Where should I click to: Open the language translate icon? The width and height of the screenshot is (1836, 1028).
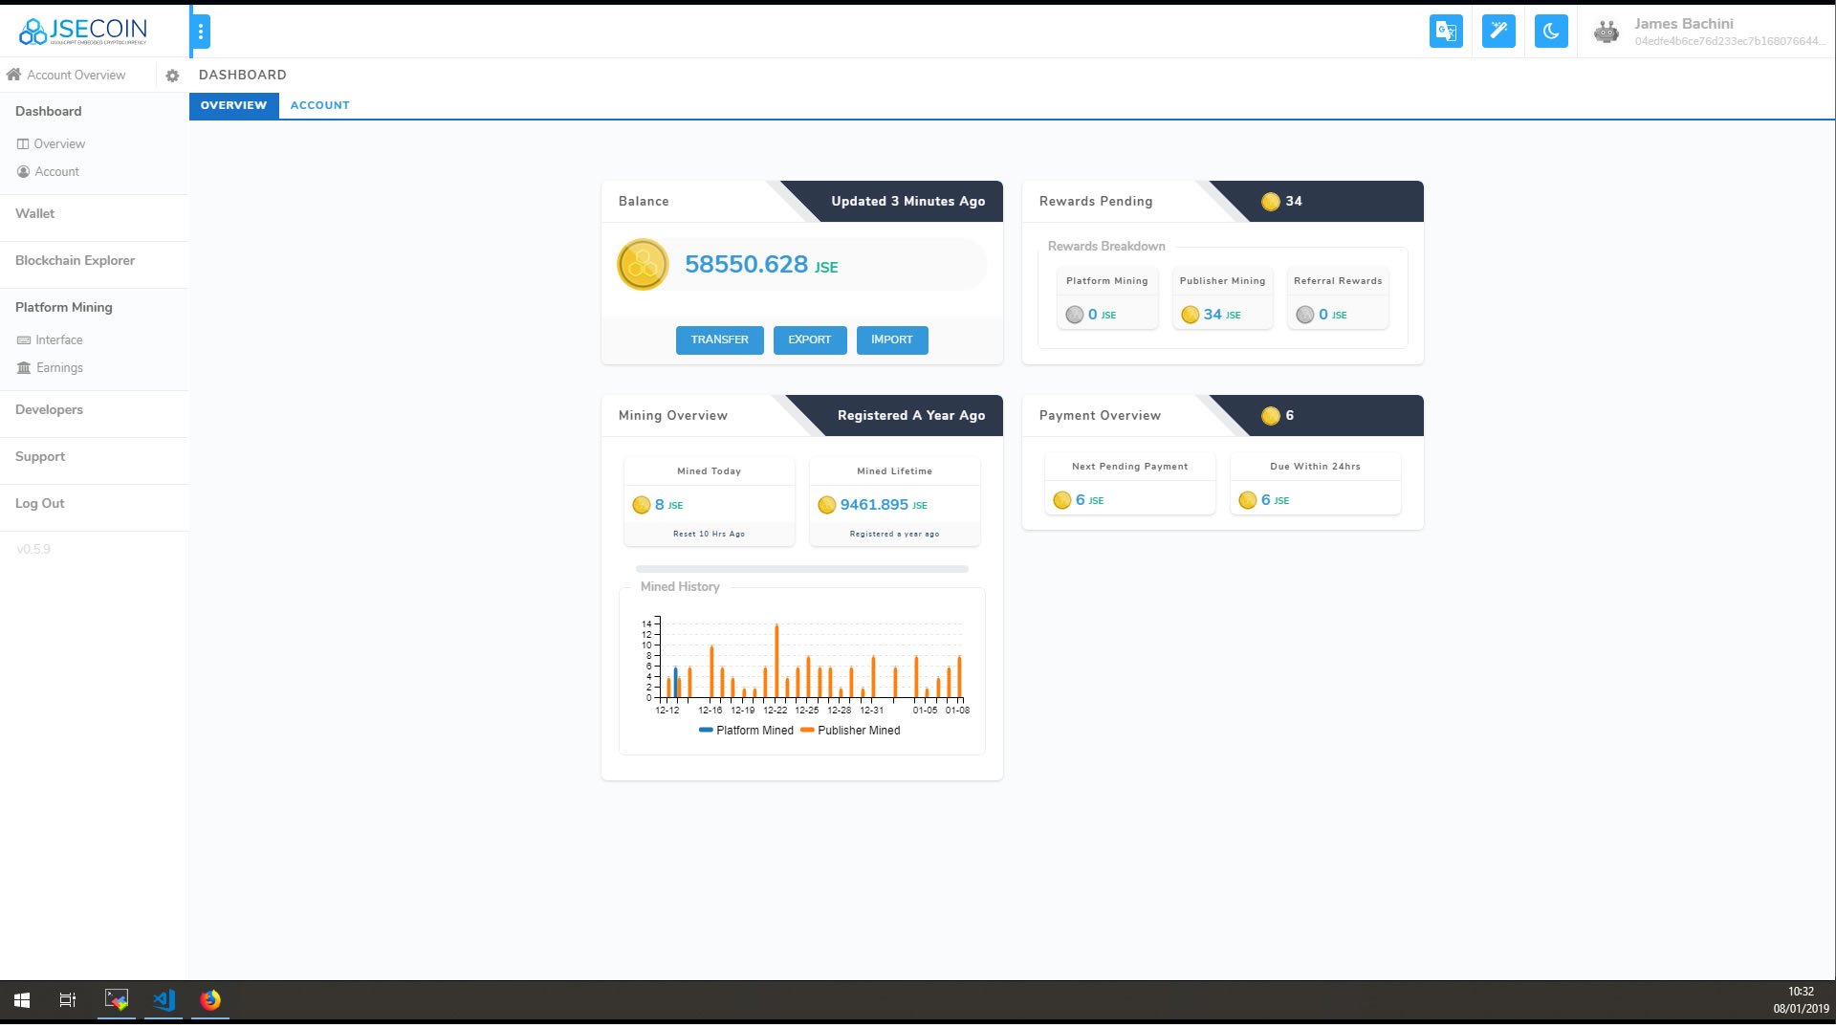tap(1446, 32)
